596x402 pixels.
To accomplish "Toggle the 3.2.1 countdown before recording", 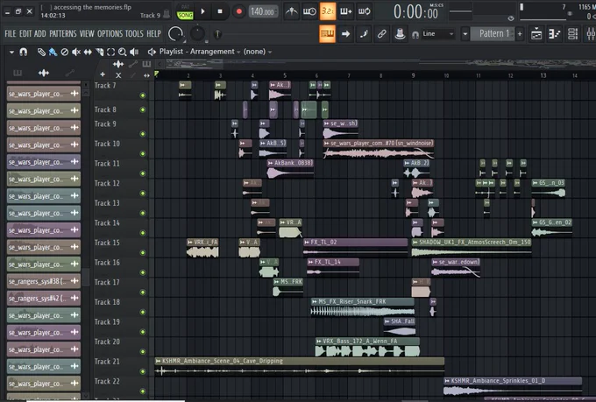I will [x=327, y=11].
